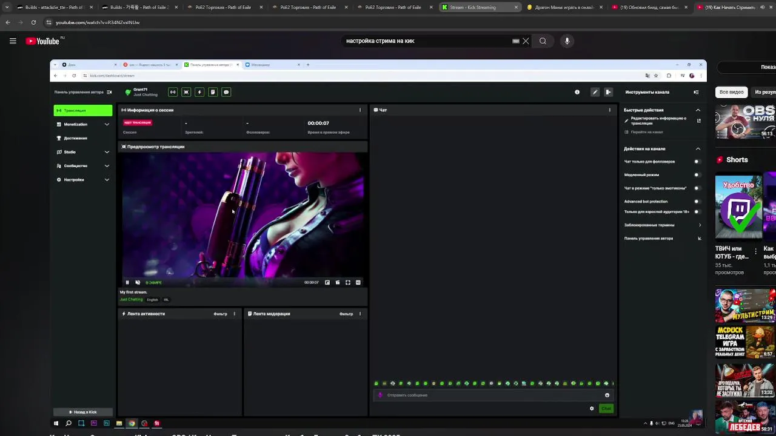
Task: Open session info three-dot menu
Action: click(x=360, y=110)
